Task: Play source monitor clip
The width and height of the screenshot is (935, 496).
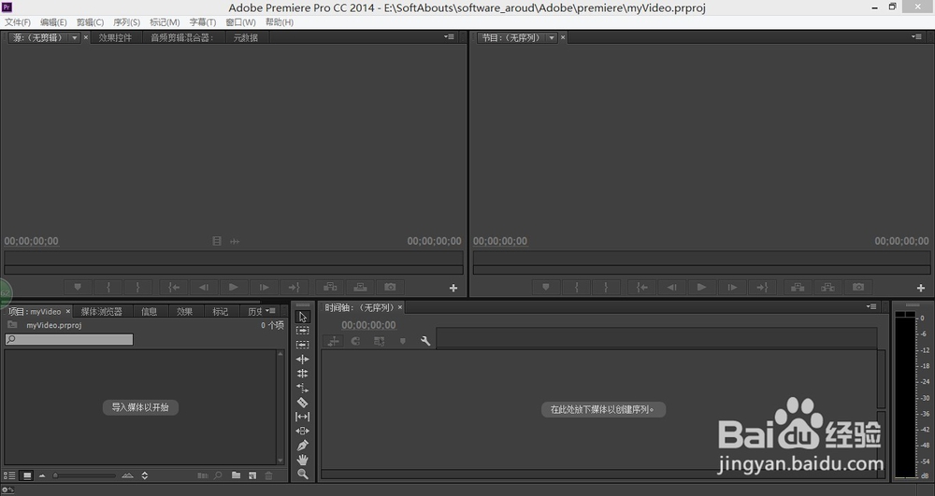Action: click(233, 287)
